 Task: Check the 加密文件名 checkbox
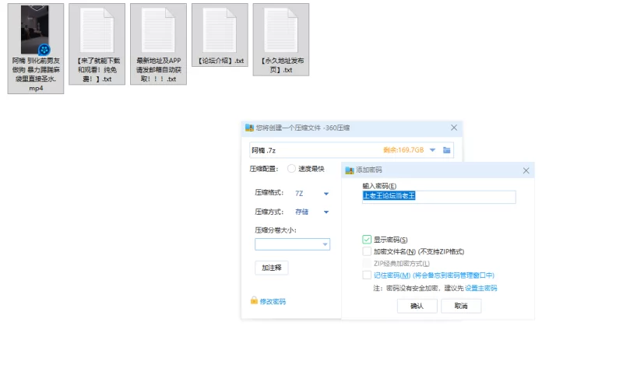pyautogui.click(x=367, y=251)
